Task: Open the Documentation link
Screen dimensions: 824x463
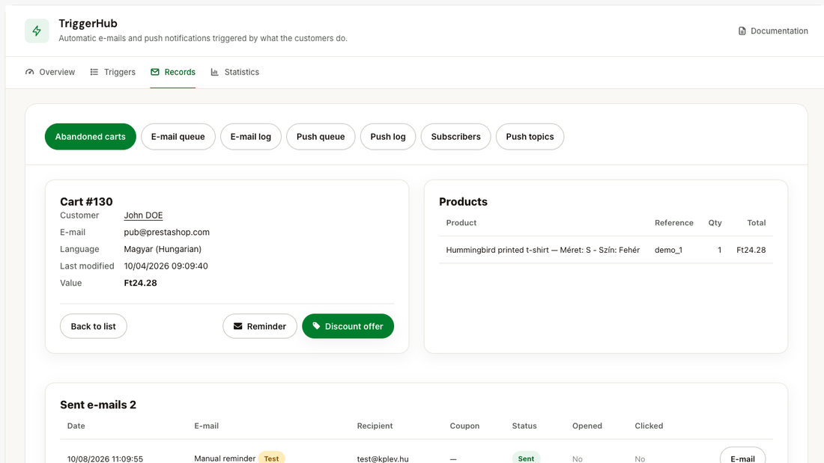Action: (773, 31)
